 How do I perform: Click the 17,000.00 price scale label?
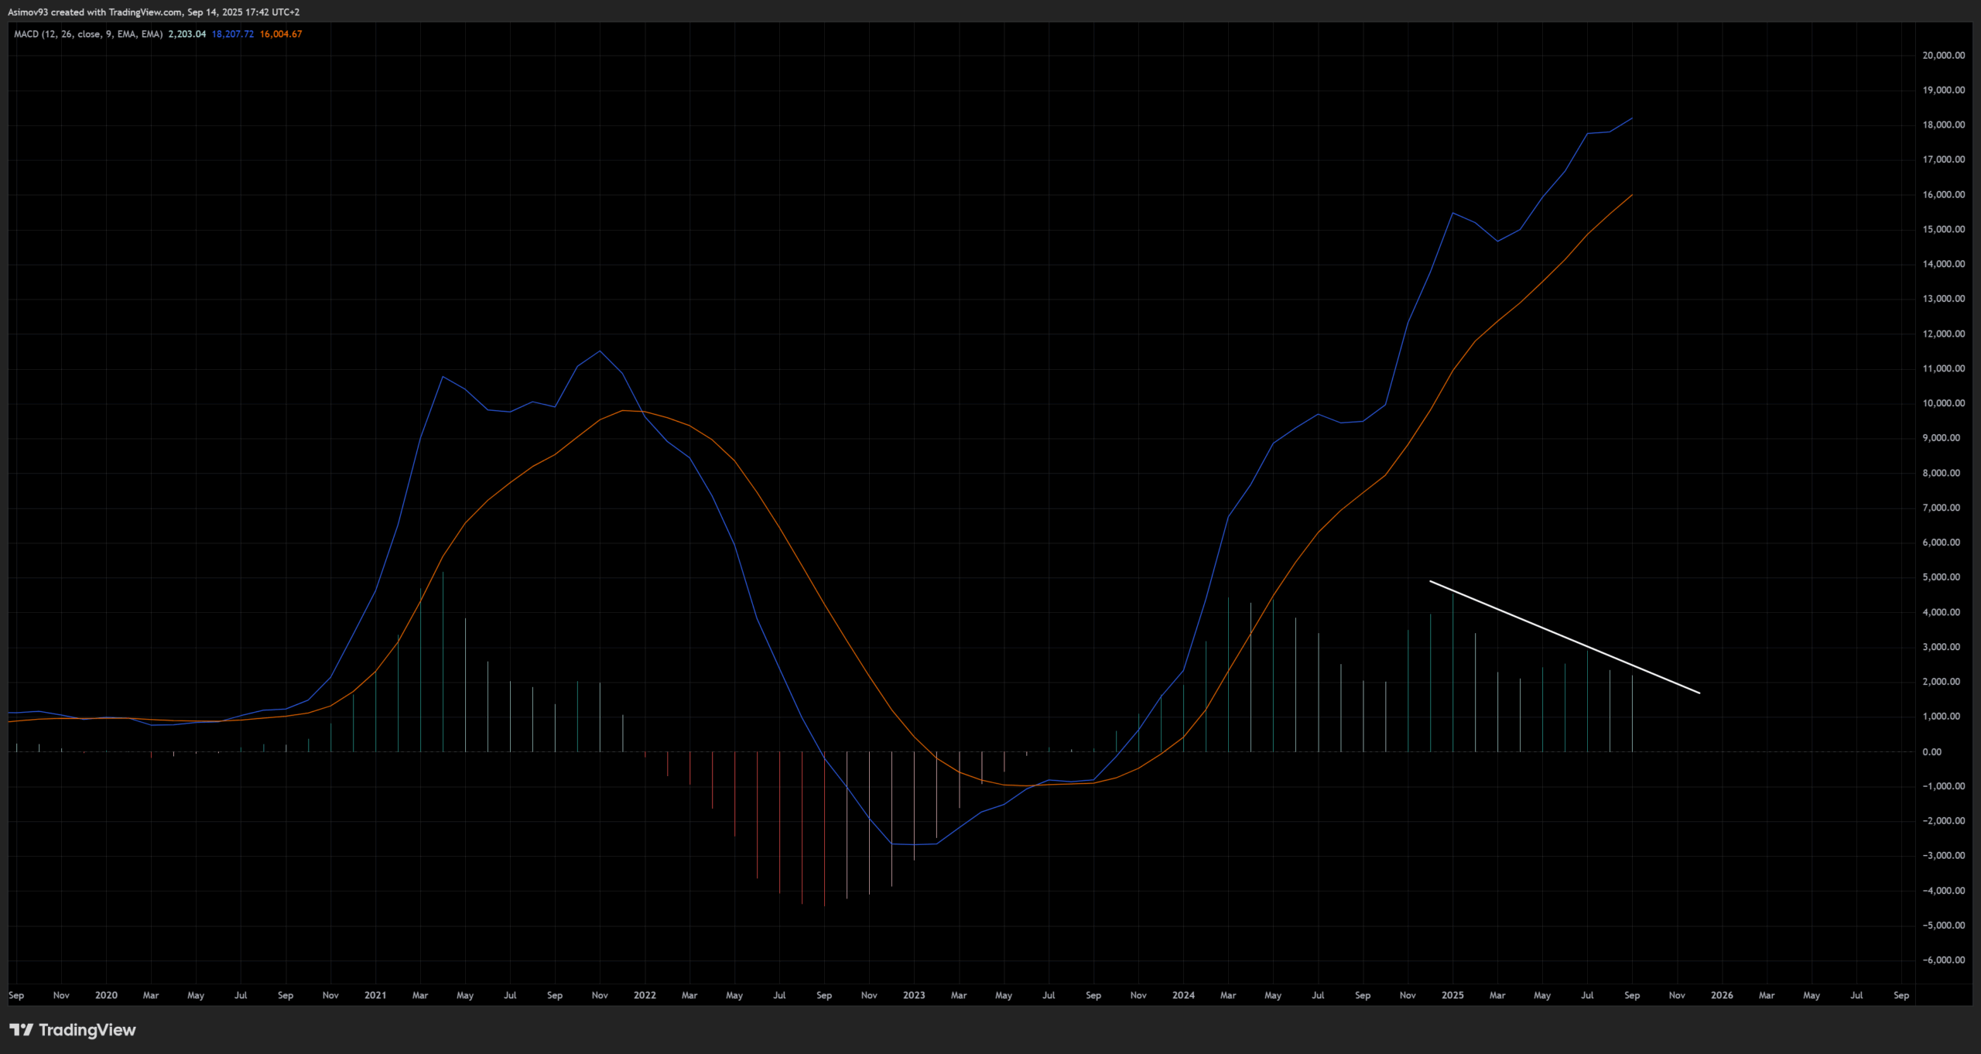click(x=1943, y=159)
